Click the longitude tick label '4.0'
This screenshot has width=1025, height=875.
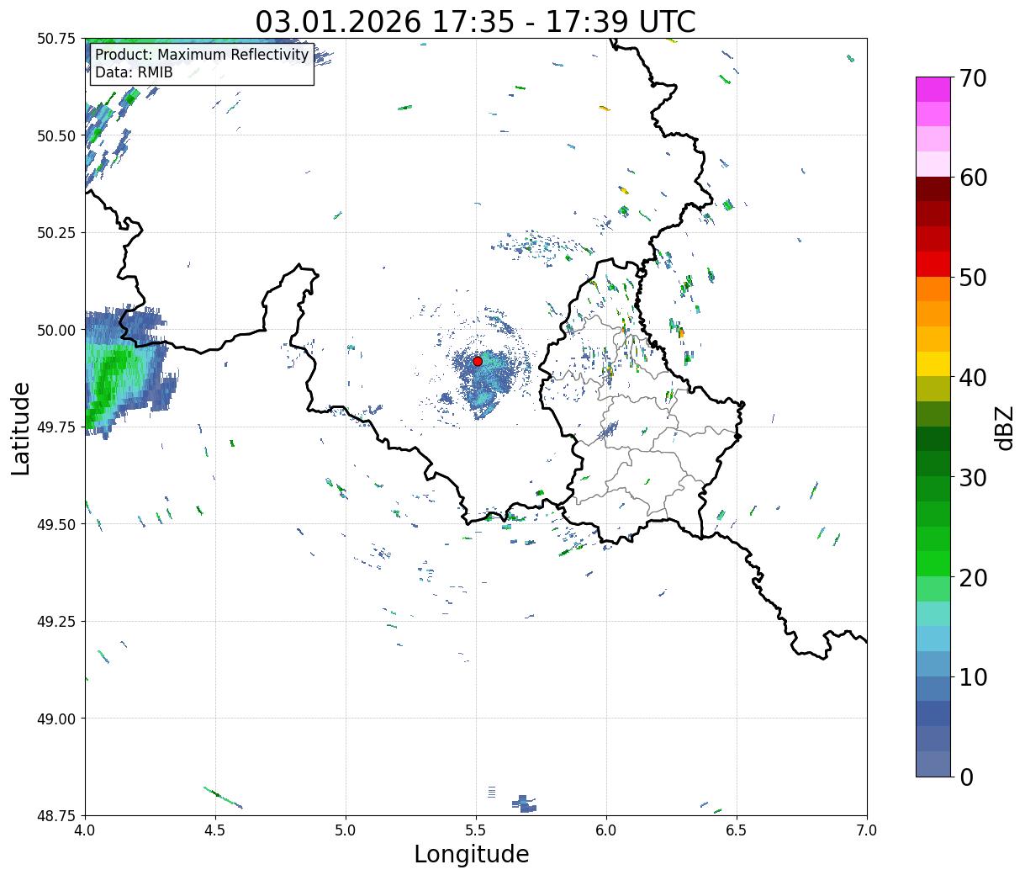pyautogui.click(x=85, y=830)
